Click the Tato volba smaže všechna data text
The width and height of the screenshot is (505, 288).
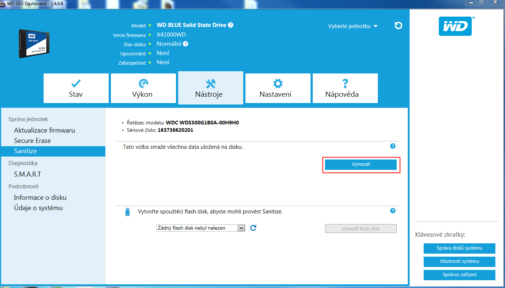coord(183,147)
